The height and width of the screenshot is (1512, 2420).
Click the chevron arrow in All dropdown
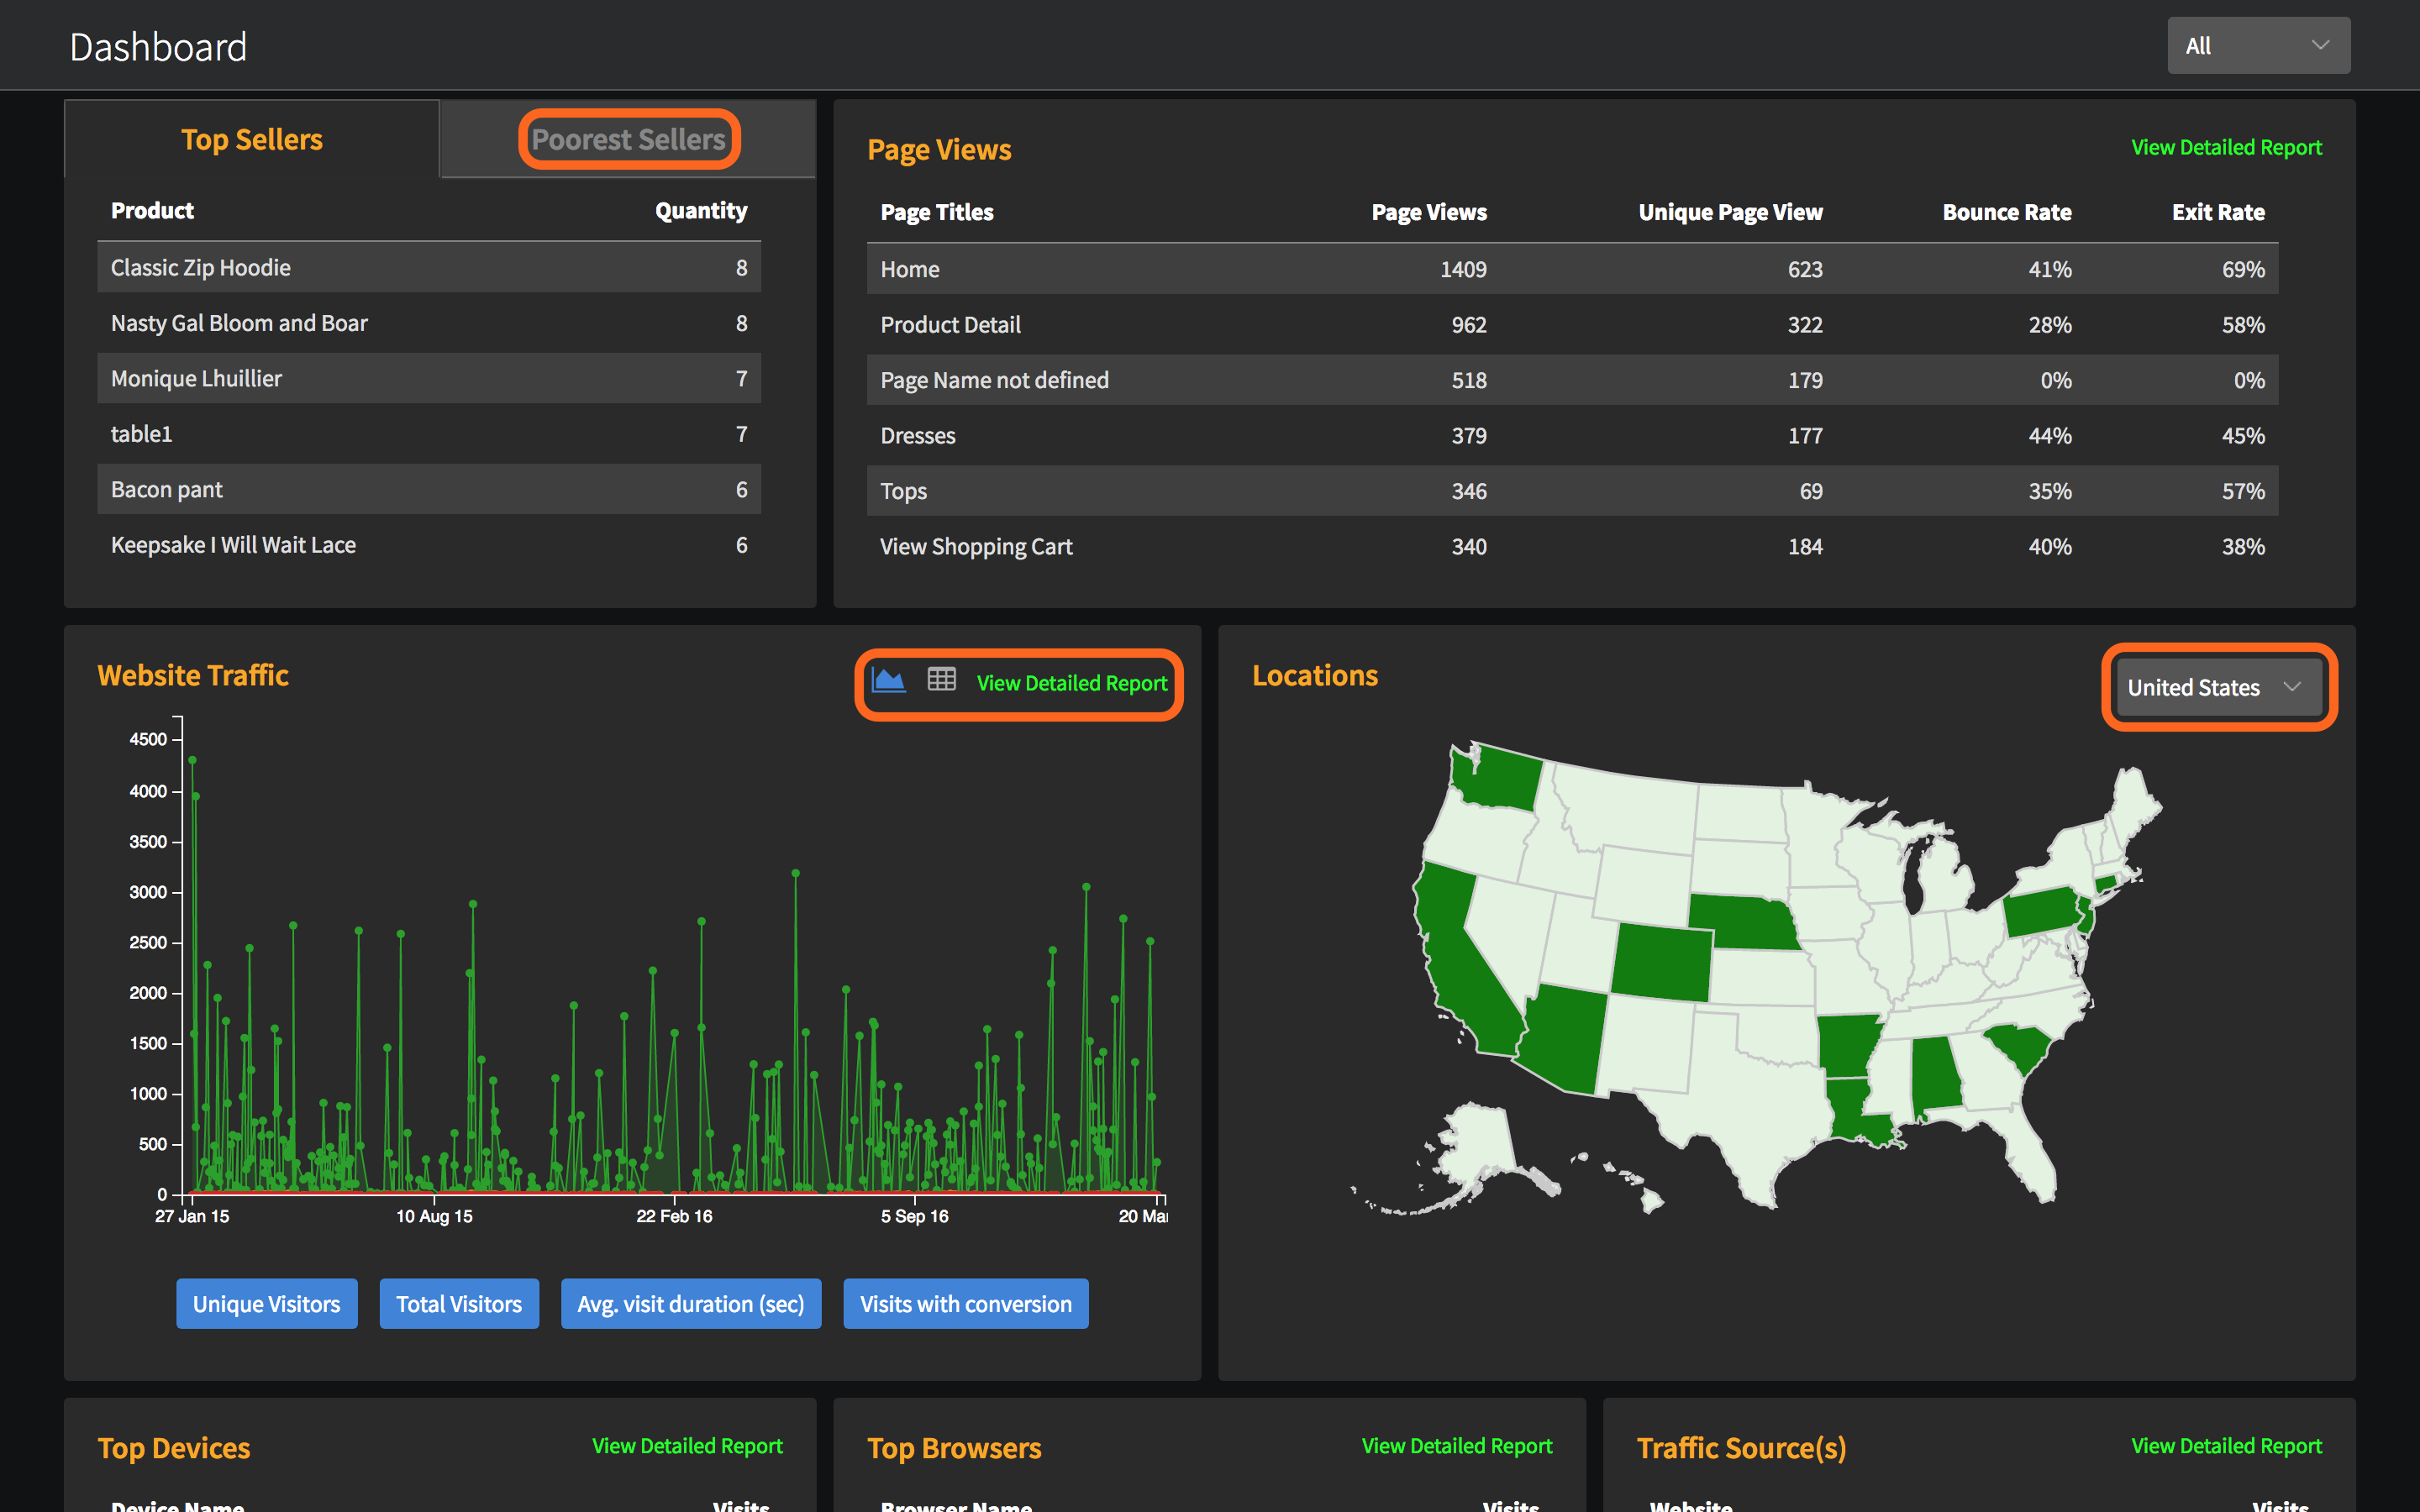[x=2320, y=46]
